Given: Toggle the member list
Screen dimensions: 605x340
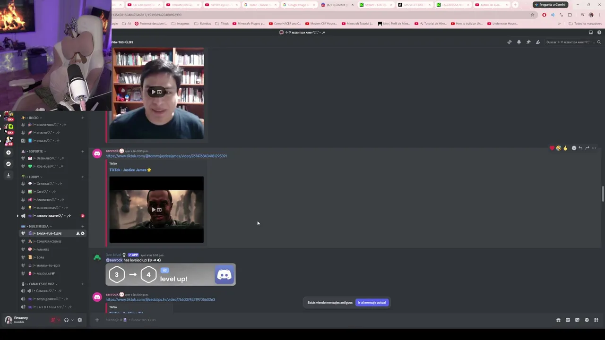Looking at the screenshot, I should tap(538, 42).
